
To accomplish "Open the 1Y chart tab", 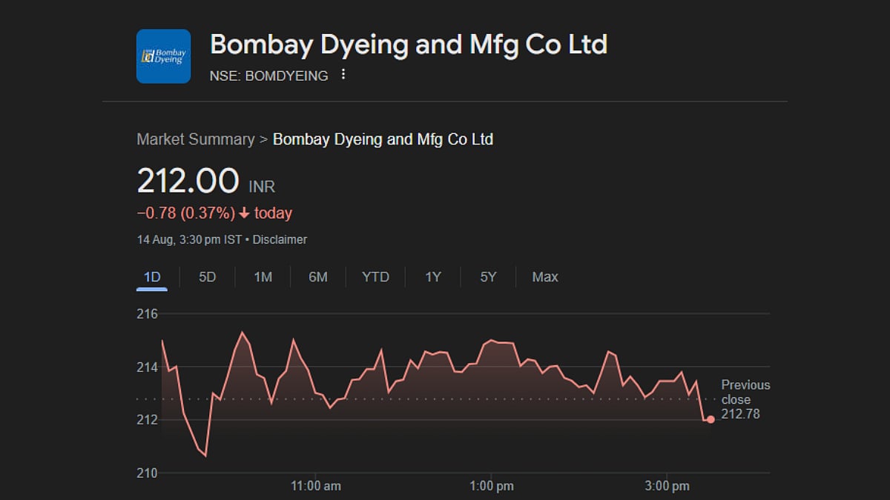I will tap(433, 277).
